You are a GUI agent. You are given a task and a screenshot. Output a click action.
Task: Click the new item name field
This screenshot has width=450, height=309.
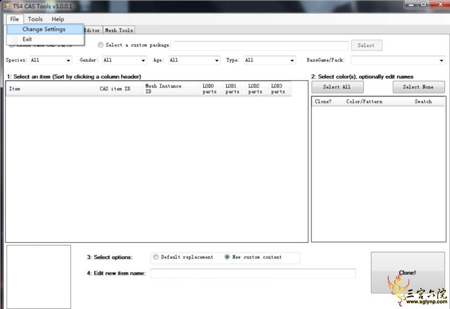(253, 273)
